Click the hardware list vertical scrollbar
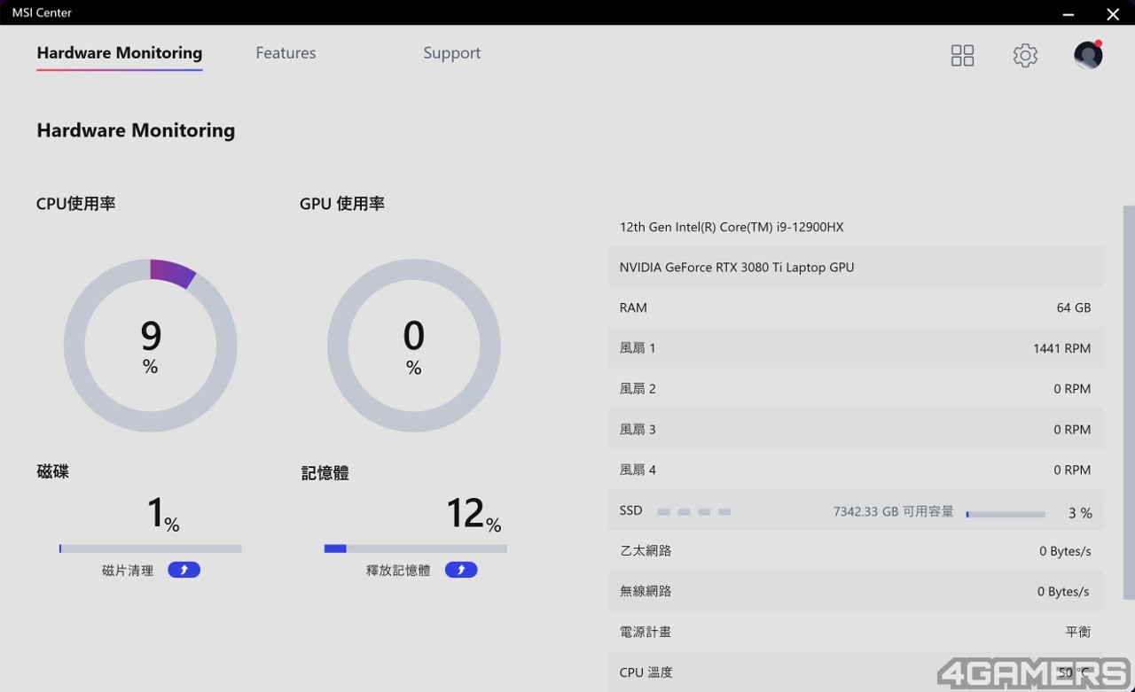1135x692 pixels. [1129, 403]
